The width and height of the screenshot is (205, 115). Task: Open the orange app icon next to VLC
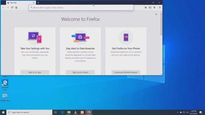[82, 112]
